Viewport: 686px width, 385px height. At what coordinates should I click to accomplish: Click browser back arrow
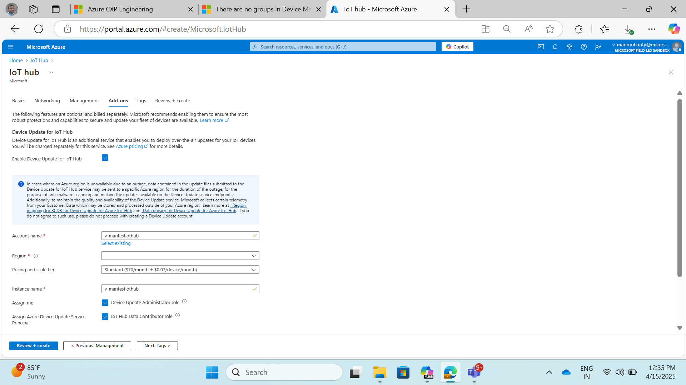click(x=15, y=29)
